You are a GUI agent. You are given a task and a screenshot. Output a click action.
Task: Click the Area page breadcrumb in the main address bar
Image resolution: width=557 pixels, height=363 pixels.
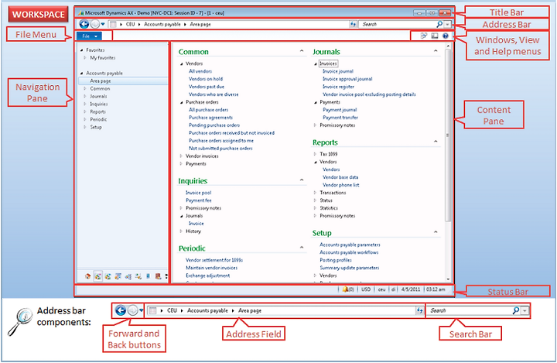(200, 24)
